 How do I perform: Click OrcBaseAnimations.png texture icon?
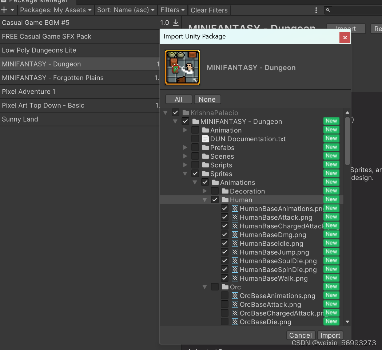click(x=235, y=296)
